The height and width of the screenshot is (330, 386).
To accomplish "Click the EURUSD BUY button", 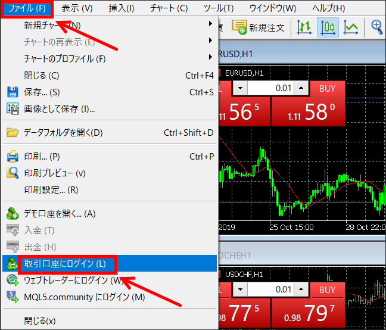I will [x=328, y=89].
